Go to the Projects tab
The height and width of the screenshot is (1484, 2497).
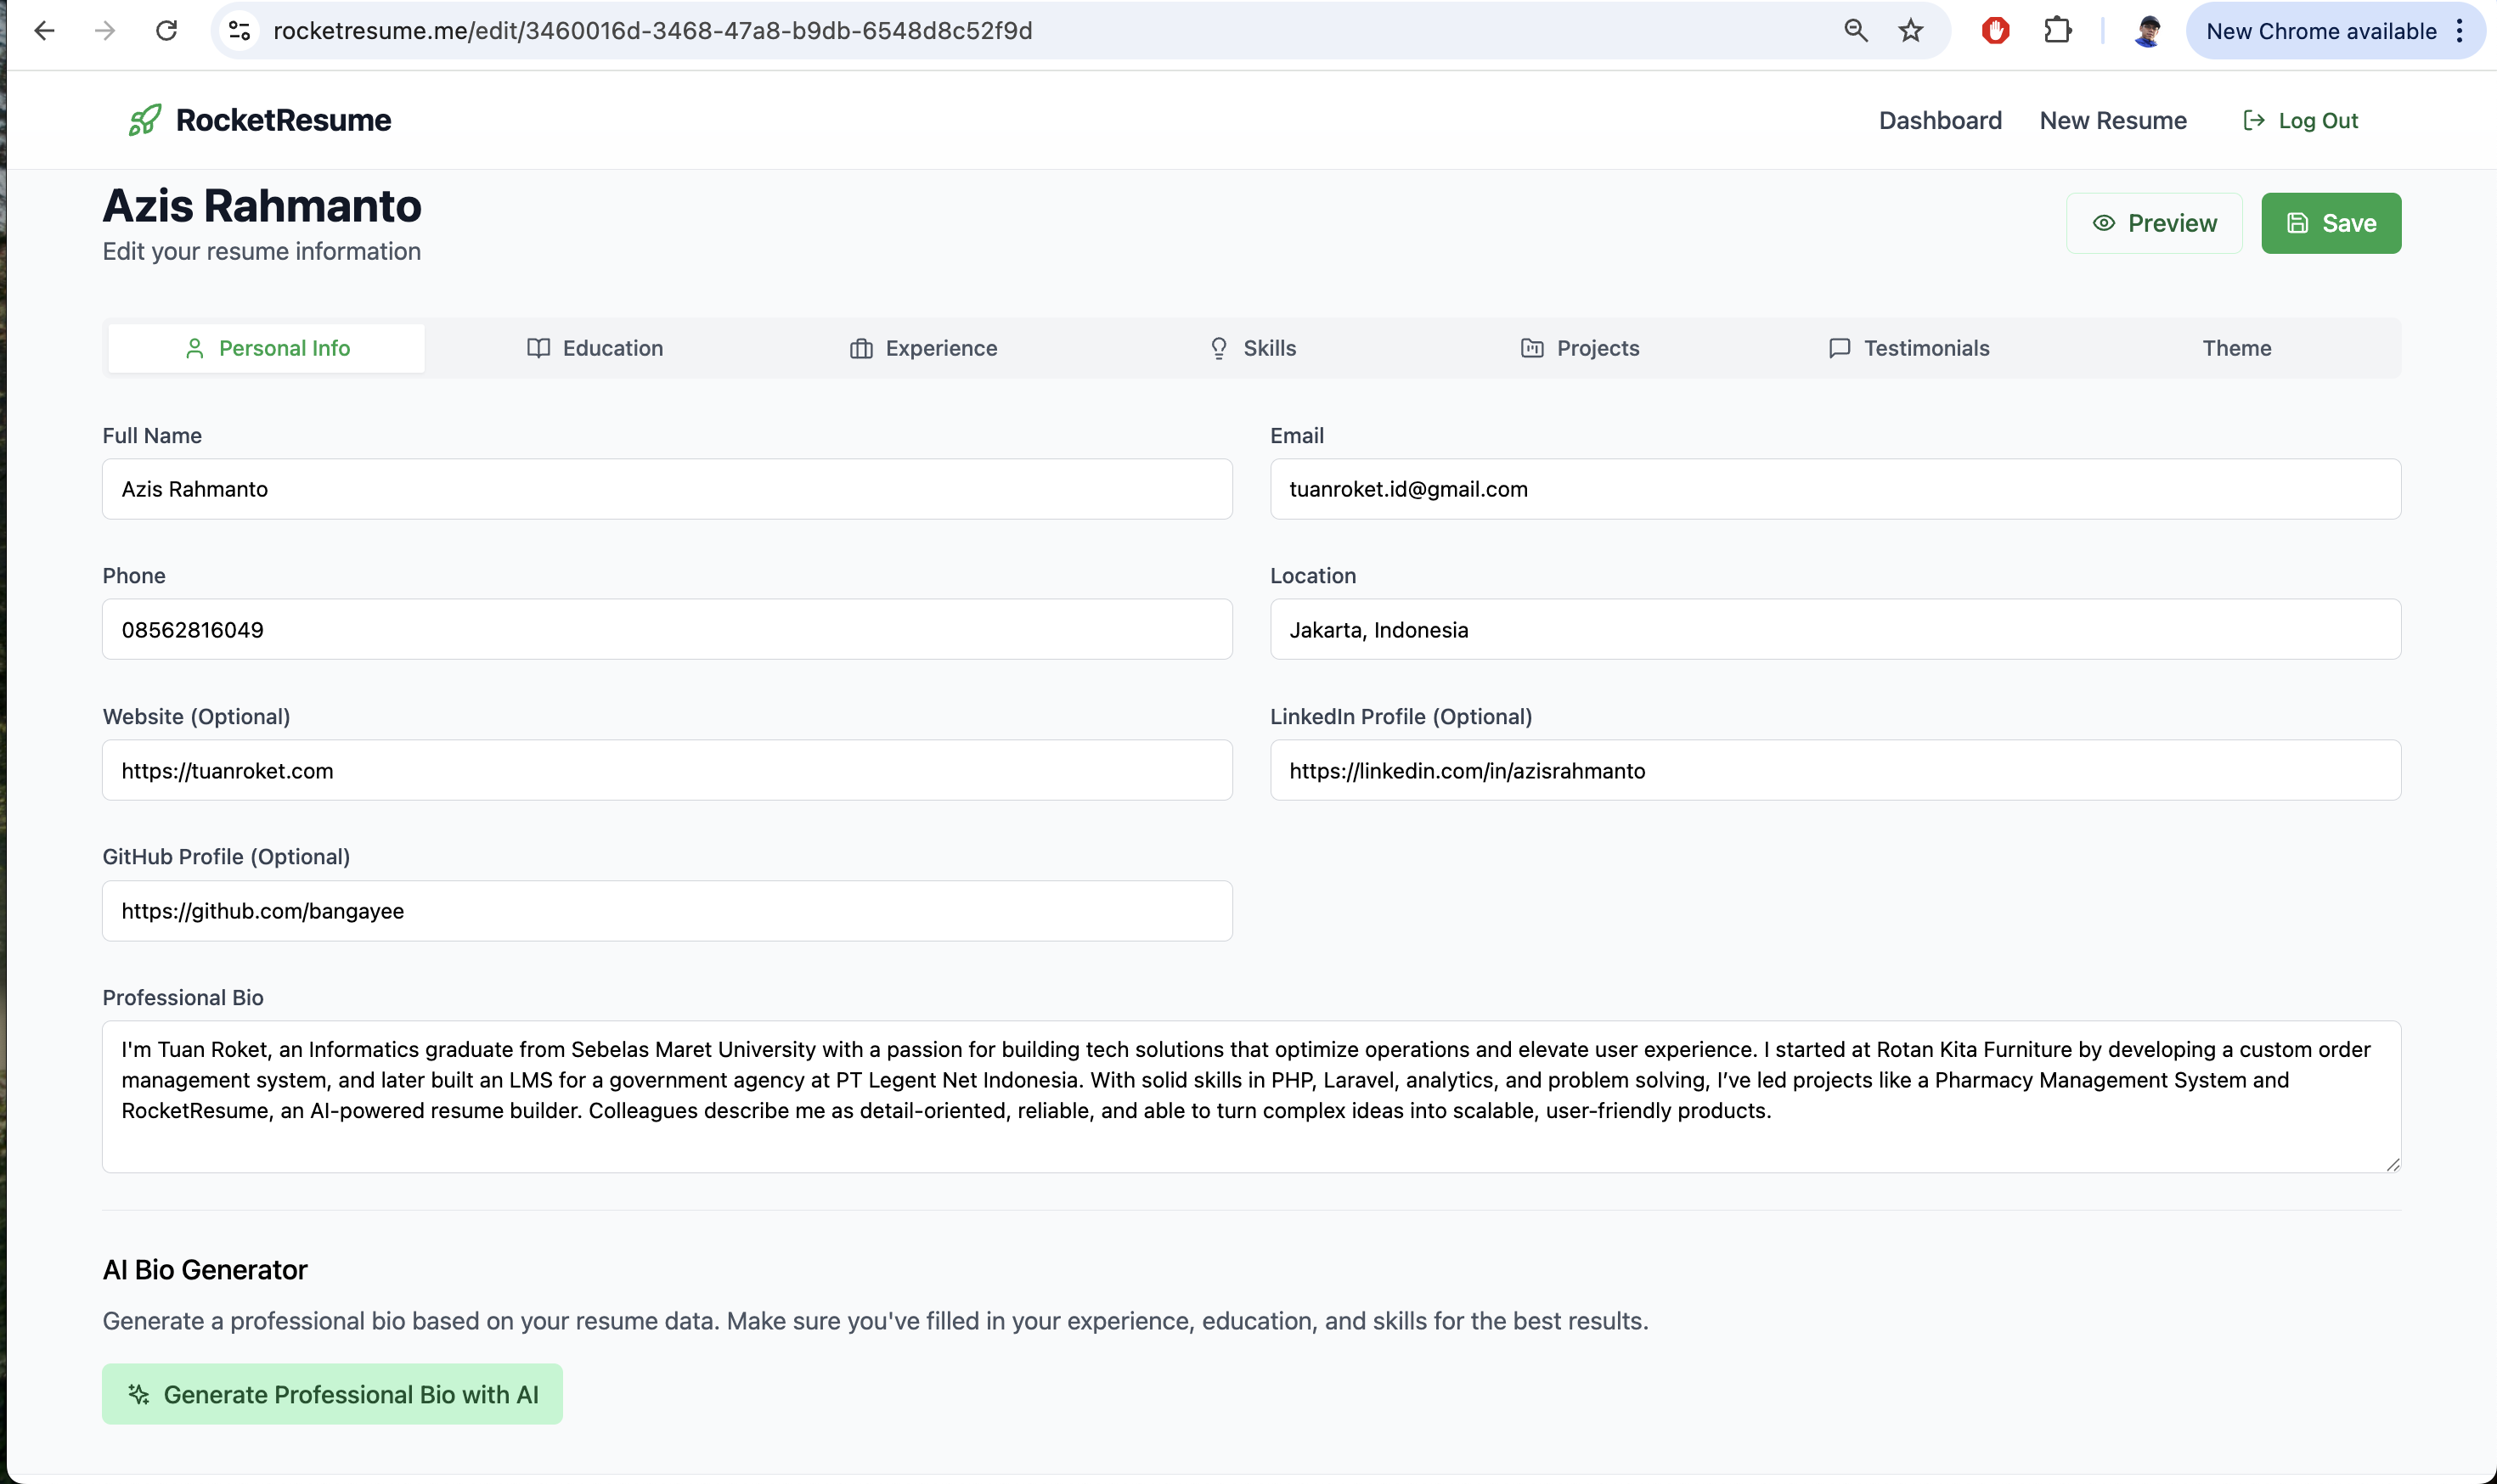[1580, 348]
